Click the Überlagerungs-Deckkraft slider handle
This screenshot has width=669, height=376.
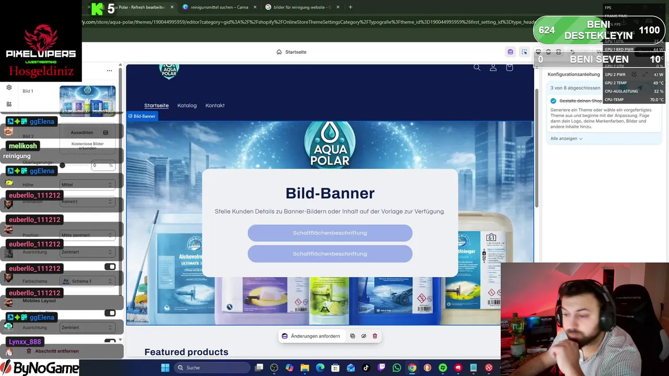pos(62,166)
